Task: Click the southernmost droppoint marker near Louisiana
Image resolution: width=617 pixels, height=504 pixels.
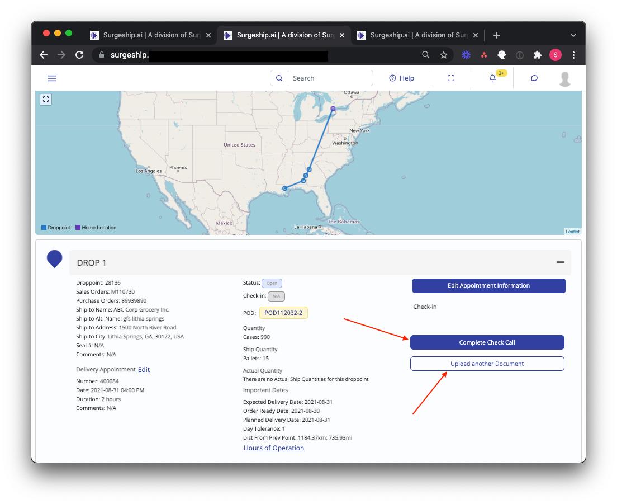Action: tap(284, 188)
